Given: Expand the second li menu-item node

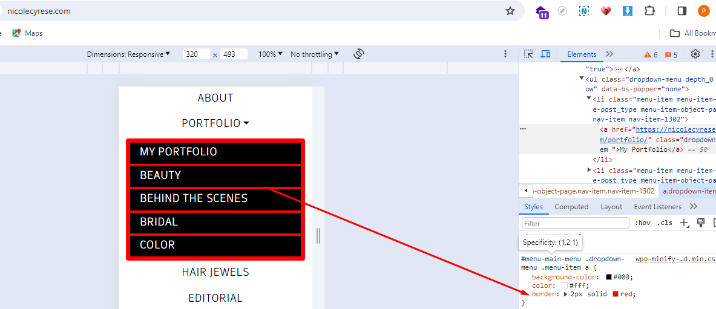Looking at the screenshot, I should point(589,170).
